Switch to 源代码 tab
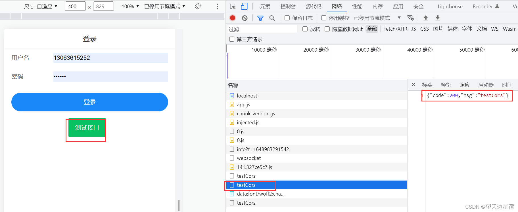 click(314, 6)
